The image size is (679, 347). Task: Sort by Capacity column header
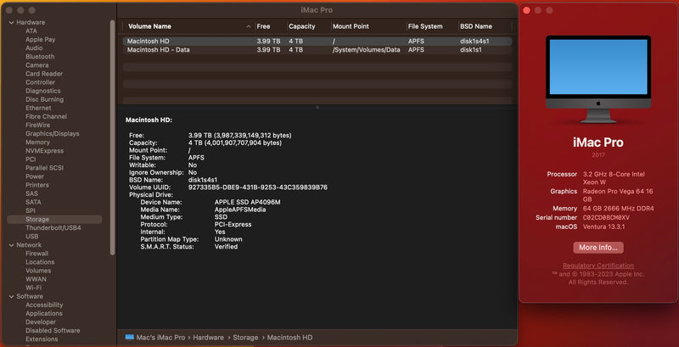pyautogui.click(x=302, y=26)
